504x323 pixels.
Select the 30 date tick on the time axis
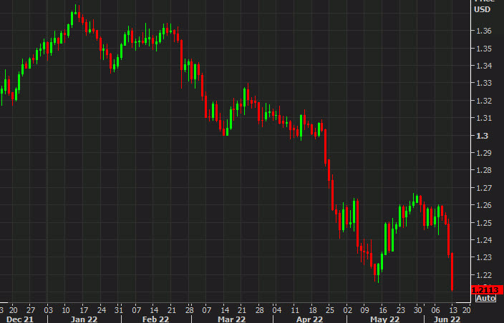417,309
